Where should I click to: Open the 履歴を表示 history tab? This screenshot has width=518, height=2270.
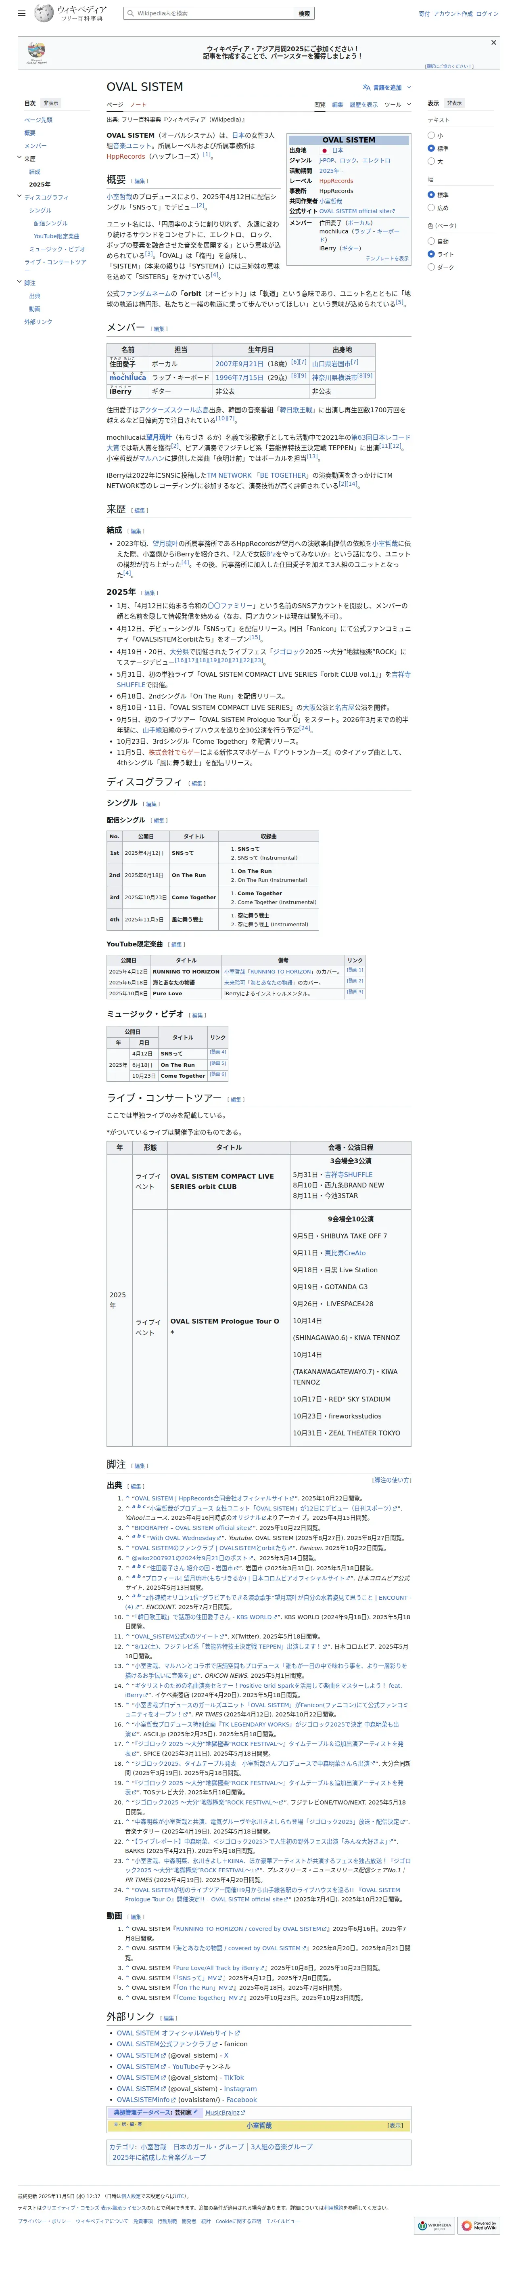click(364, 105)
